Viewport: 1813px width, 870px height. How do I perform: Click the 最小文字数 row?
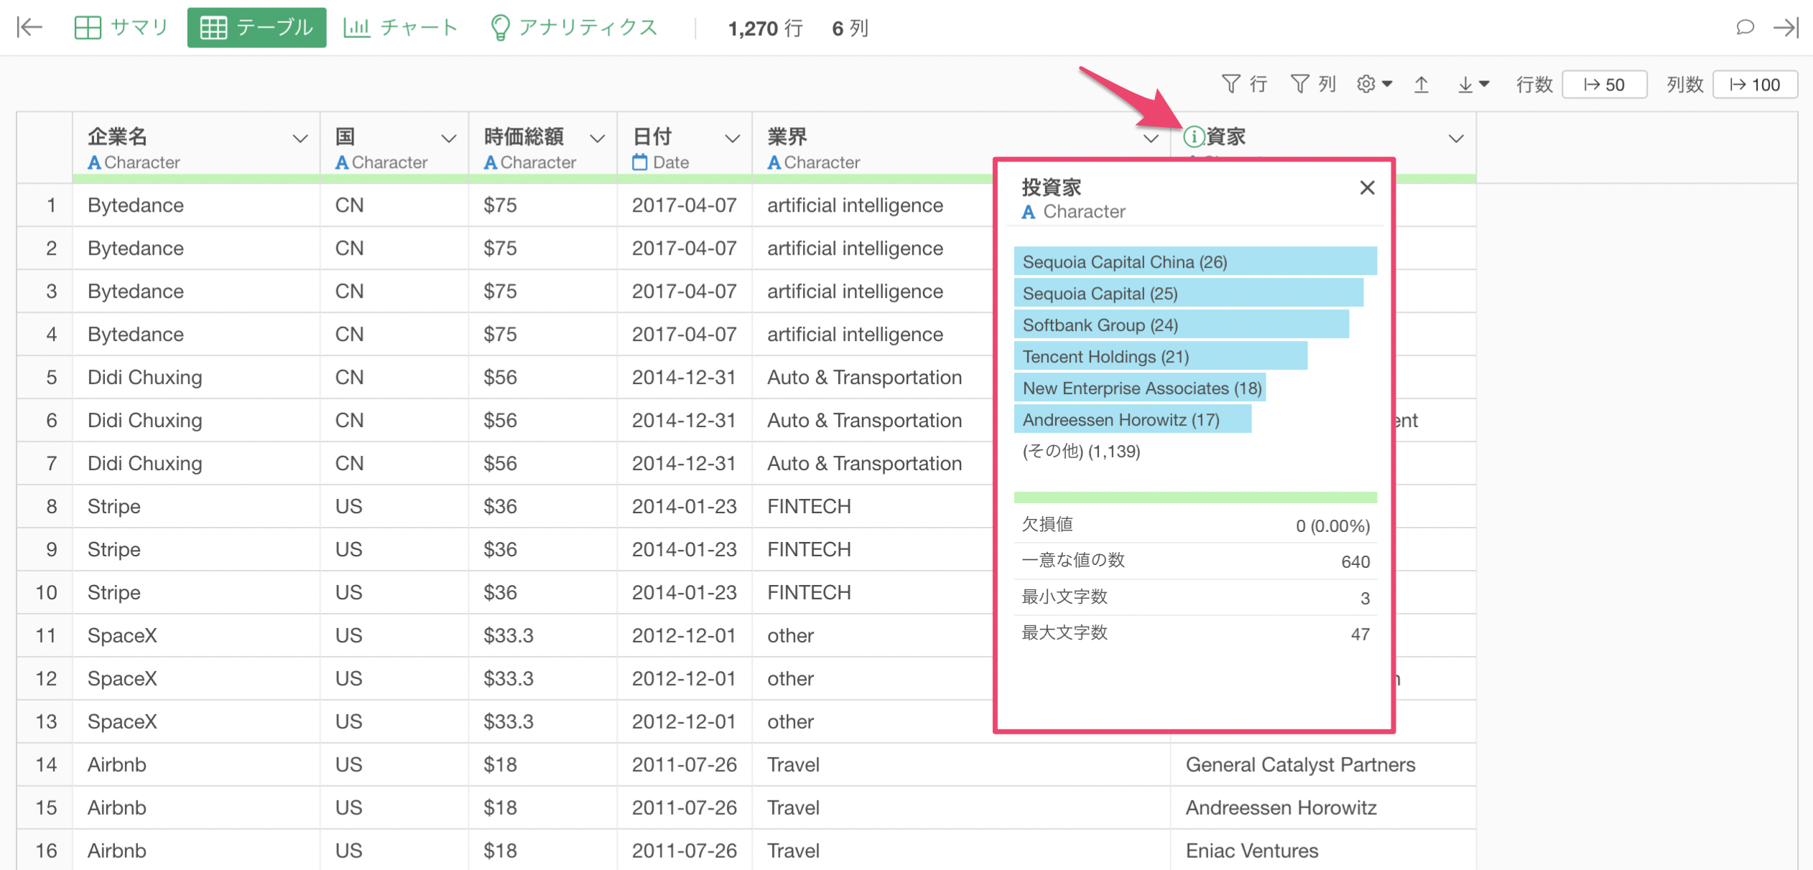pos(1195,597)
